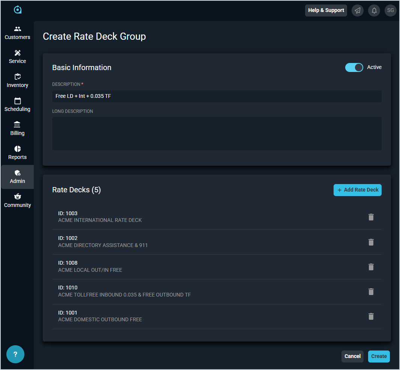Remove rate deck ID 1002 using trash icon
Viewport: 400px width, 370px height.
[x=371, y=242]
